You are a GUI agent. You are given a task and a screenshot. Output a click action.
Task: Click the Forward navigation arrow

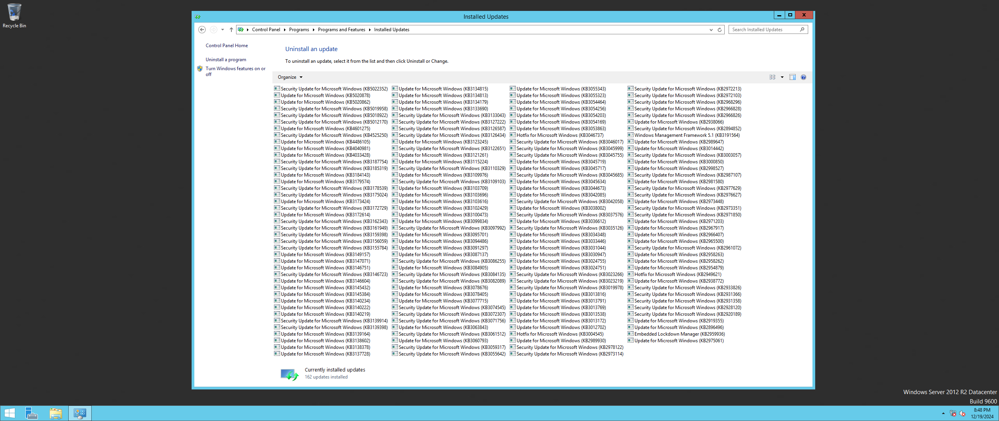coord(213,30)
